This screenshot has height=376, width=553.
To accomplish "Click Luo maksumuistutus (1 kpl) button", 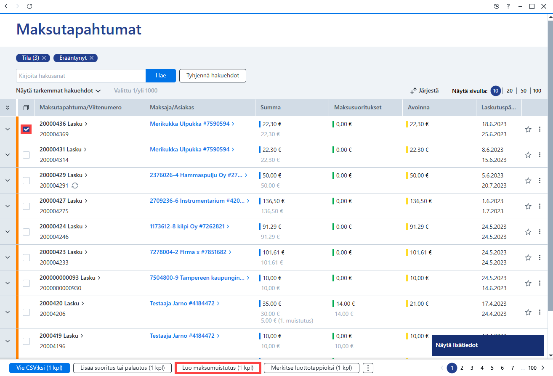I will point(218,368).
